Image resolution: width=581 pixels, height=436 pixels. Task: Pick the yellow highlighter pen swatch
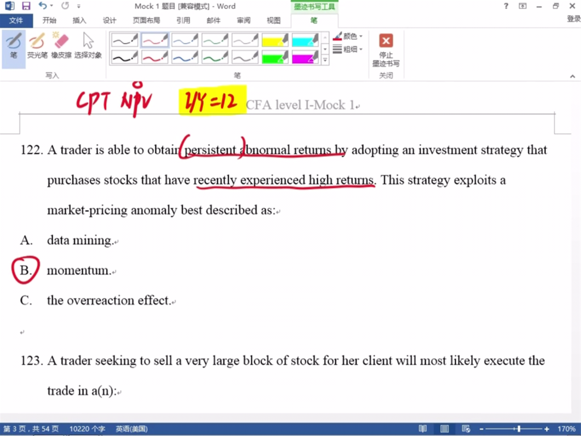[275, 40]
